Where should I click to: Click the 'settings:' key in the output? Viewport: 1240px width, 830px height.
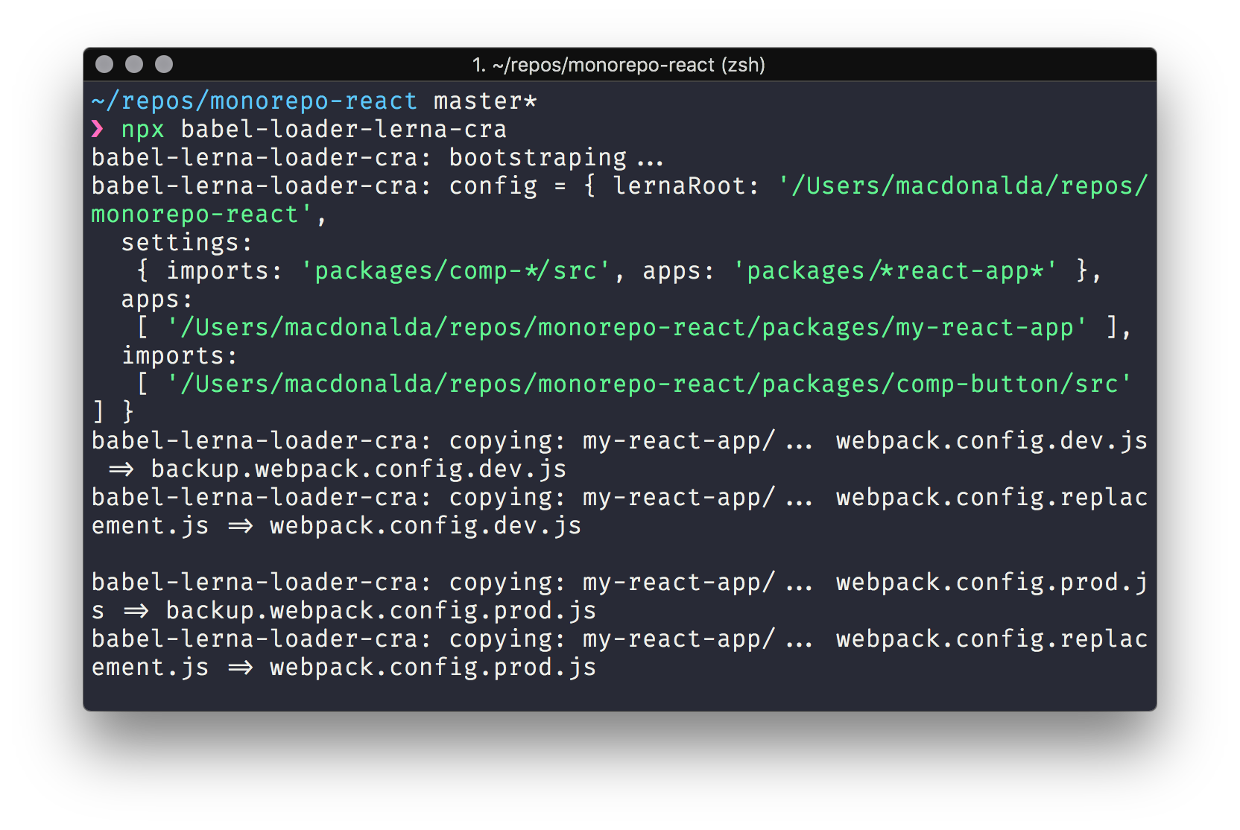tap(187, 243)
